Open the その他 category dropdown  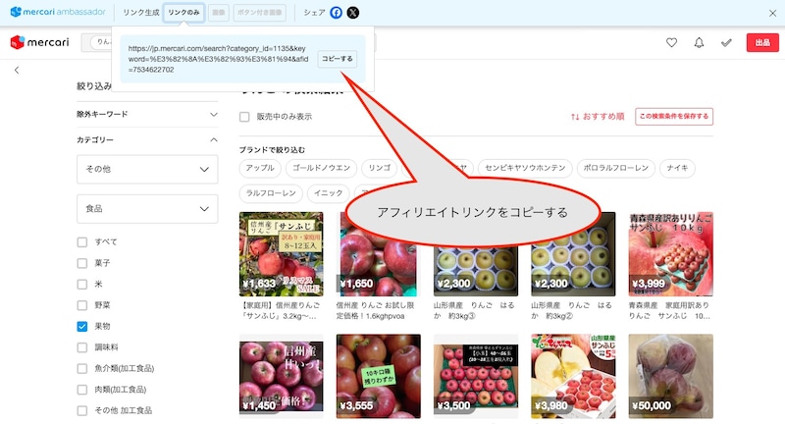[x=147, y=169]
